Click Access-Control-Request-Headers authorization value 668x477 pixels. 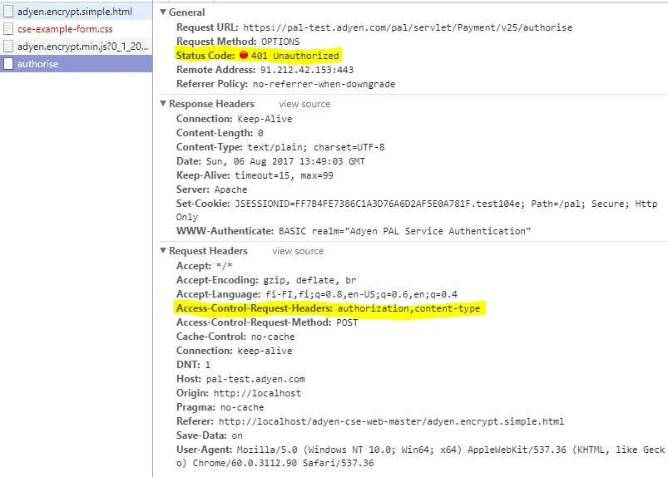coord(409,308)
